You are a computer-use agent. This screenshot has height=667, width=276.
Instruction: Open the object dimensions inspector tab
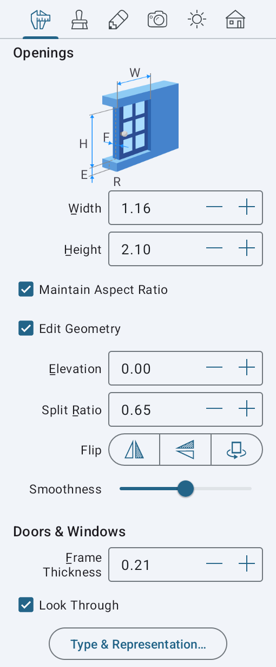coord(41,20)
